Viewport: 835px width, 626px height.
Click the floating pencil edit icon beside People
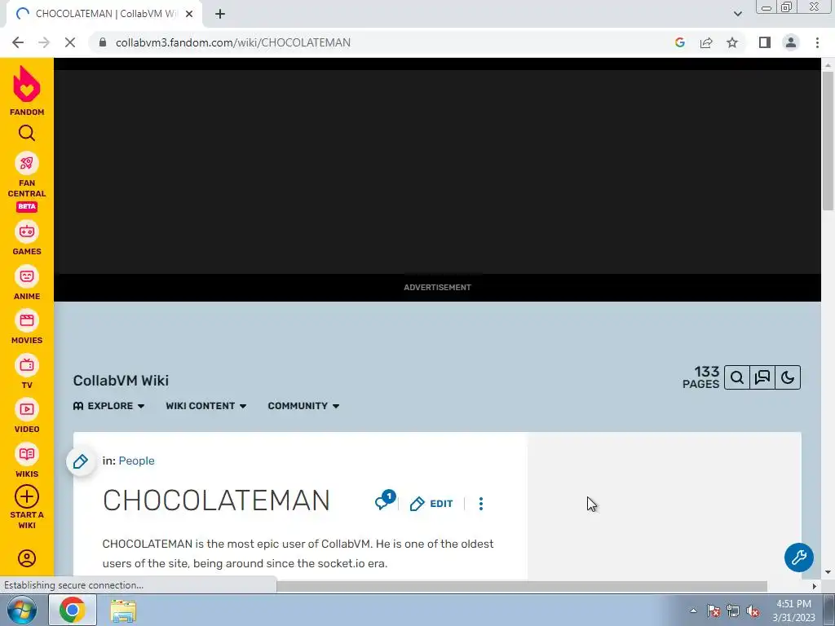[81, 461]
